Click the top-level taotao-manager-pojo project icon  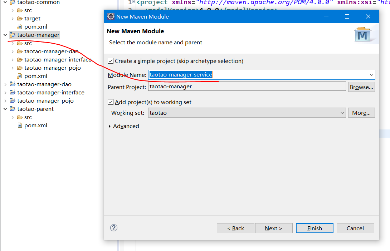pyautogui.click(x=12, y=100)
